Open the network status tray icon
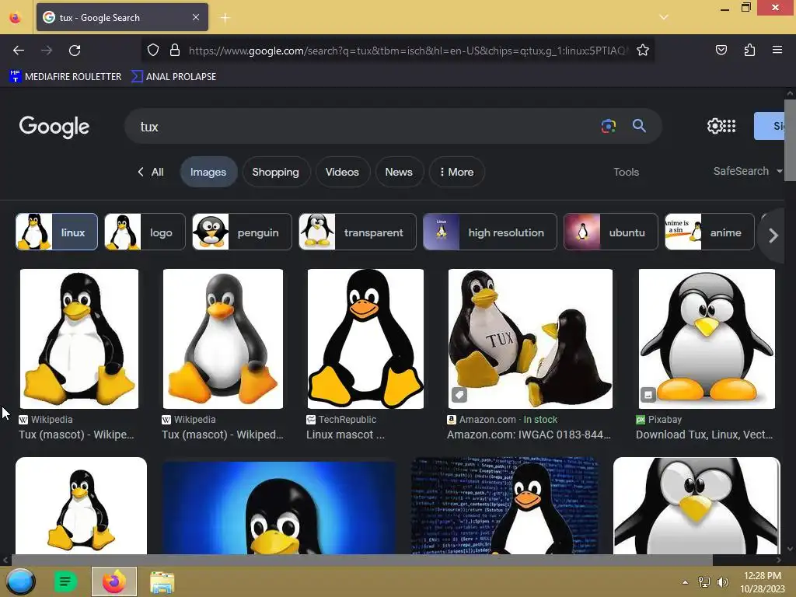Image resolution: width=796 pixels, height=597 pixels. 704,582
